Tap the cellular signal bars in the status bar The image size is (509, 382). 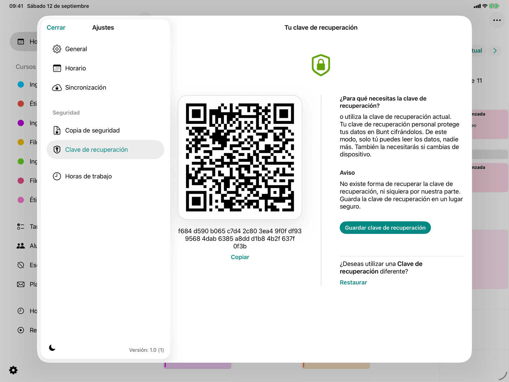click(x=477, y=6)
